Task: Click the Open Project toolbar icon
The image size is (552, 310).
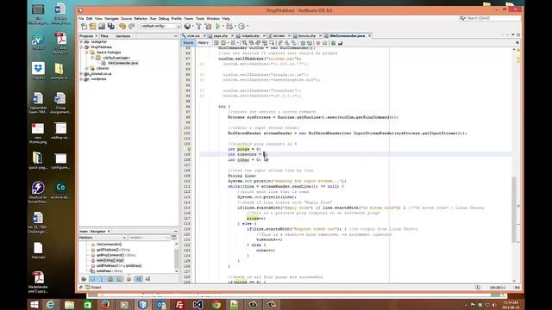Action: pyautogui.click(x=102, y=27)
